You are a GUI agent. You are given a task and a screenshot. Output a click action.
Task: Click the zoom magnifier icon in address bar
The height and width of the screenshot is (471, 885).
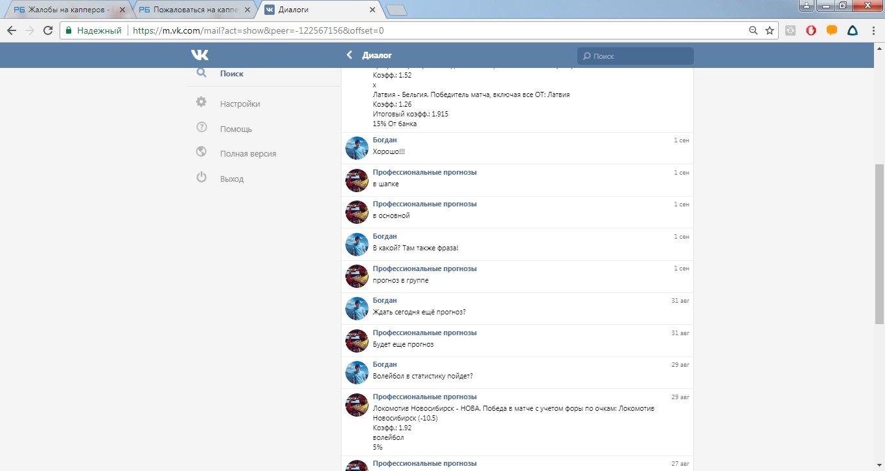point(753,30)
